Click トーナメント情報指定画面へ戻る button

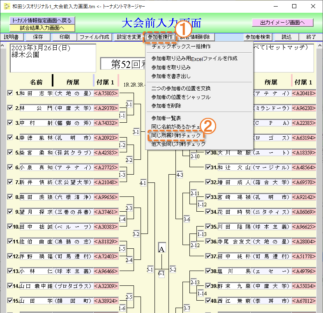(x=42, y=21)
